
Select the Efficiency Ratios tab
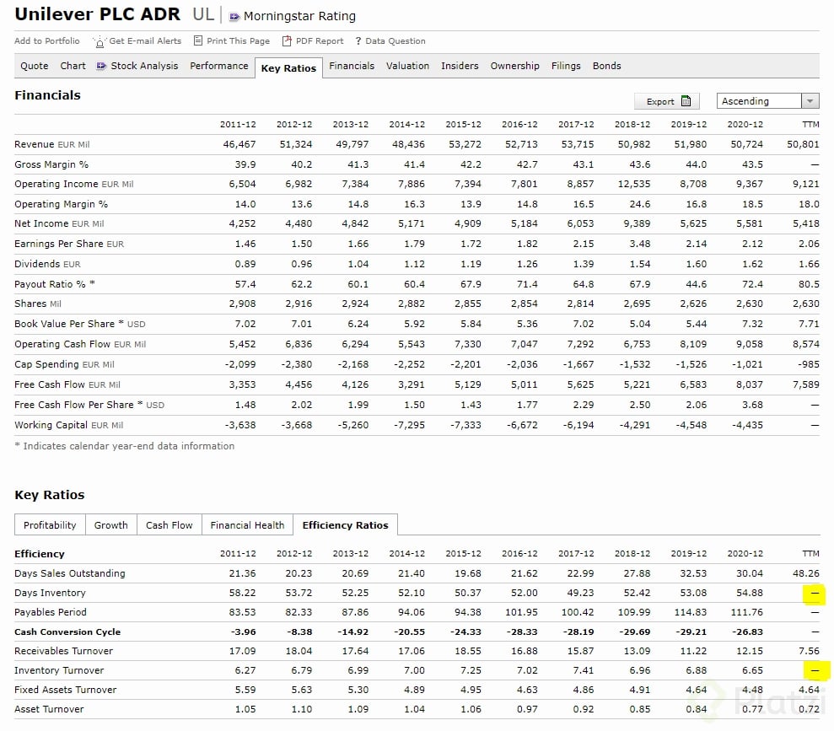pos(345,524)
